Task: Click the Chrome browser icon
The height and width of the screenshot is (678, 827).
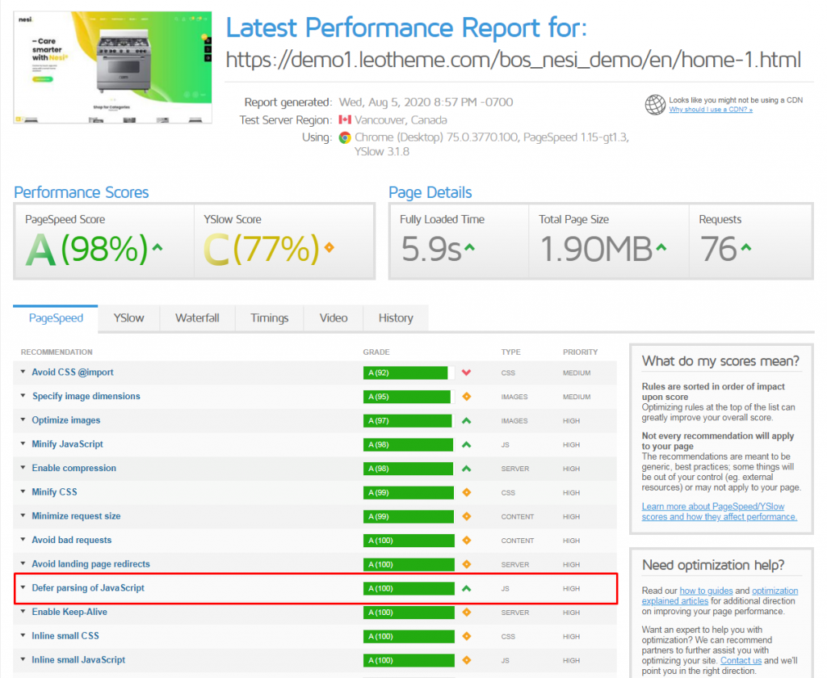Action: (x=345, y=137)
